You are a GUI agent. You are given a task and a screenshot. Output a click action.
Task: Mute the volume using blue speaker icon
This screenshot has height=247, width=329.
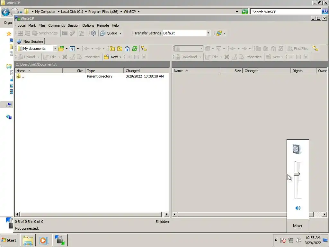coord(298,208)
